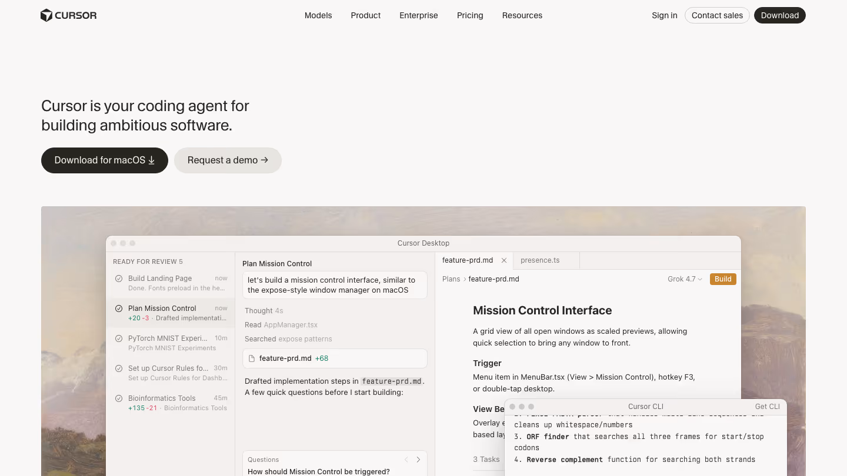Close the feature-prd.md editor tab
This screenshot has height=476, width=847.
[x=504, y=260]
